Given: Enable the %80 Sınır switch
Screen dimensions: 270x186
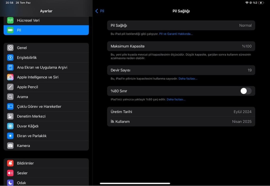Looking at the screenshot, I should point(246,91).
